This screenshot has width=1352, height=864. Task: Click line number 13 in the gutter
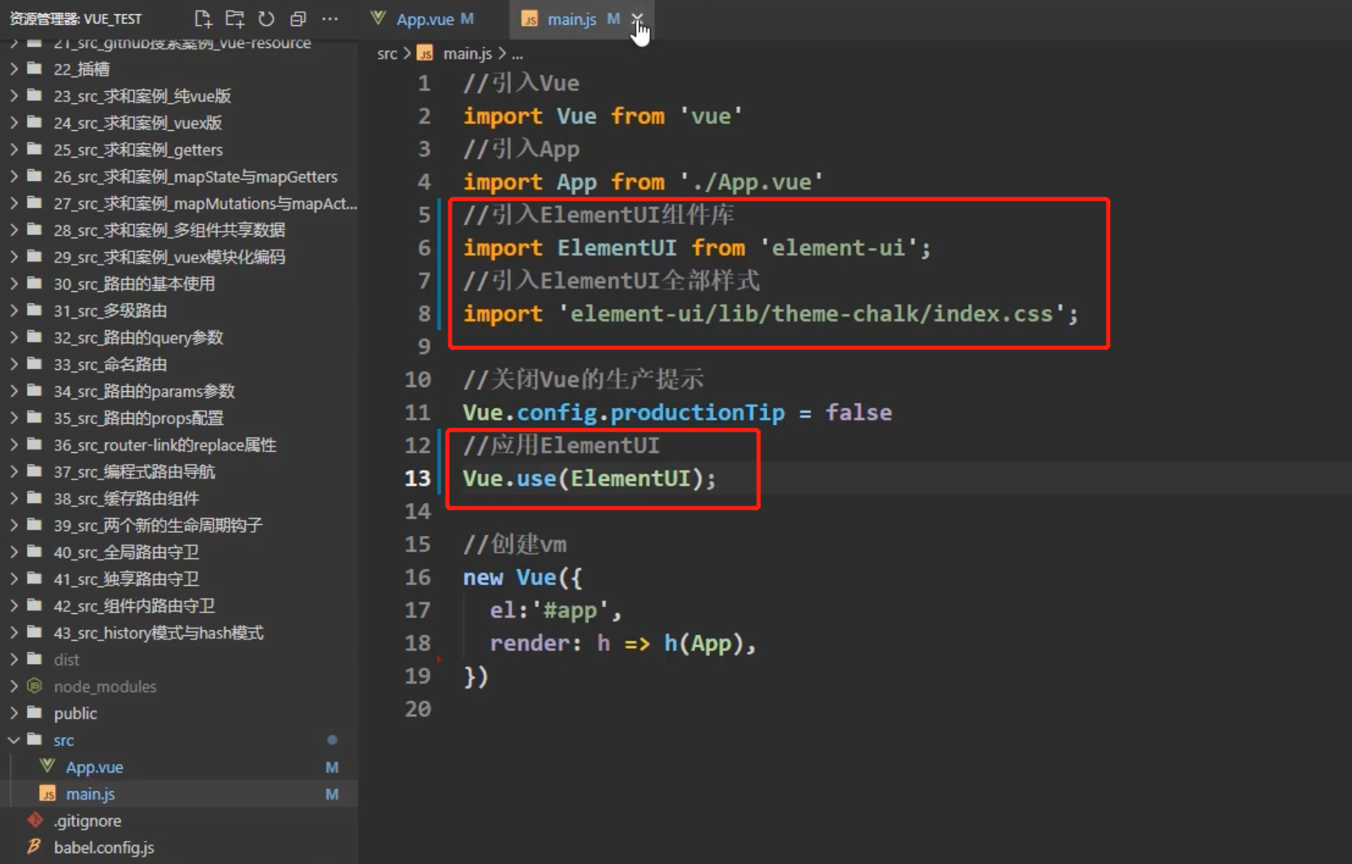(x=417, y=478)
